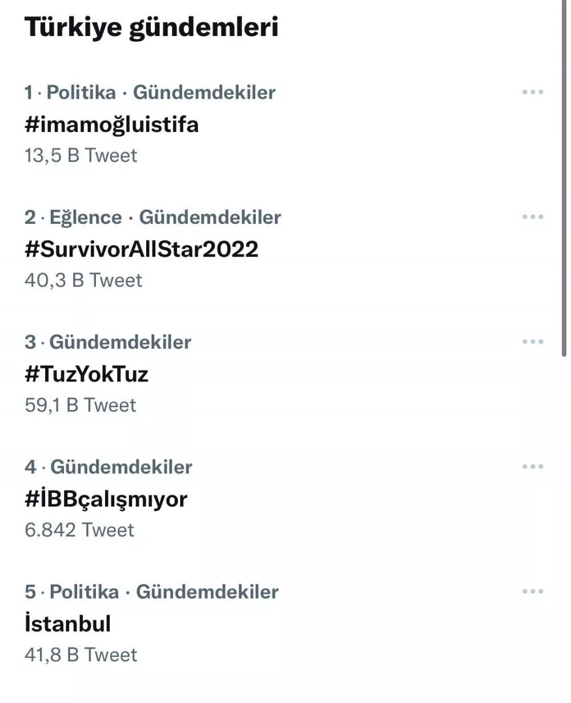The image size is (571, 703).
Task: Open more options for #TuzYokTuz trend
Action: click(x=532, y=342)
